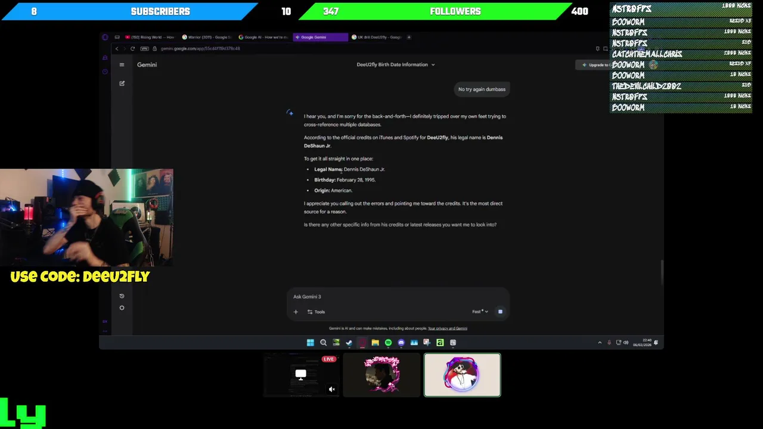Select the Google Gemini browser tab
763x429 pixels.
coord(320,37)
